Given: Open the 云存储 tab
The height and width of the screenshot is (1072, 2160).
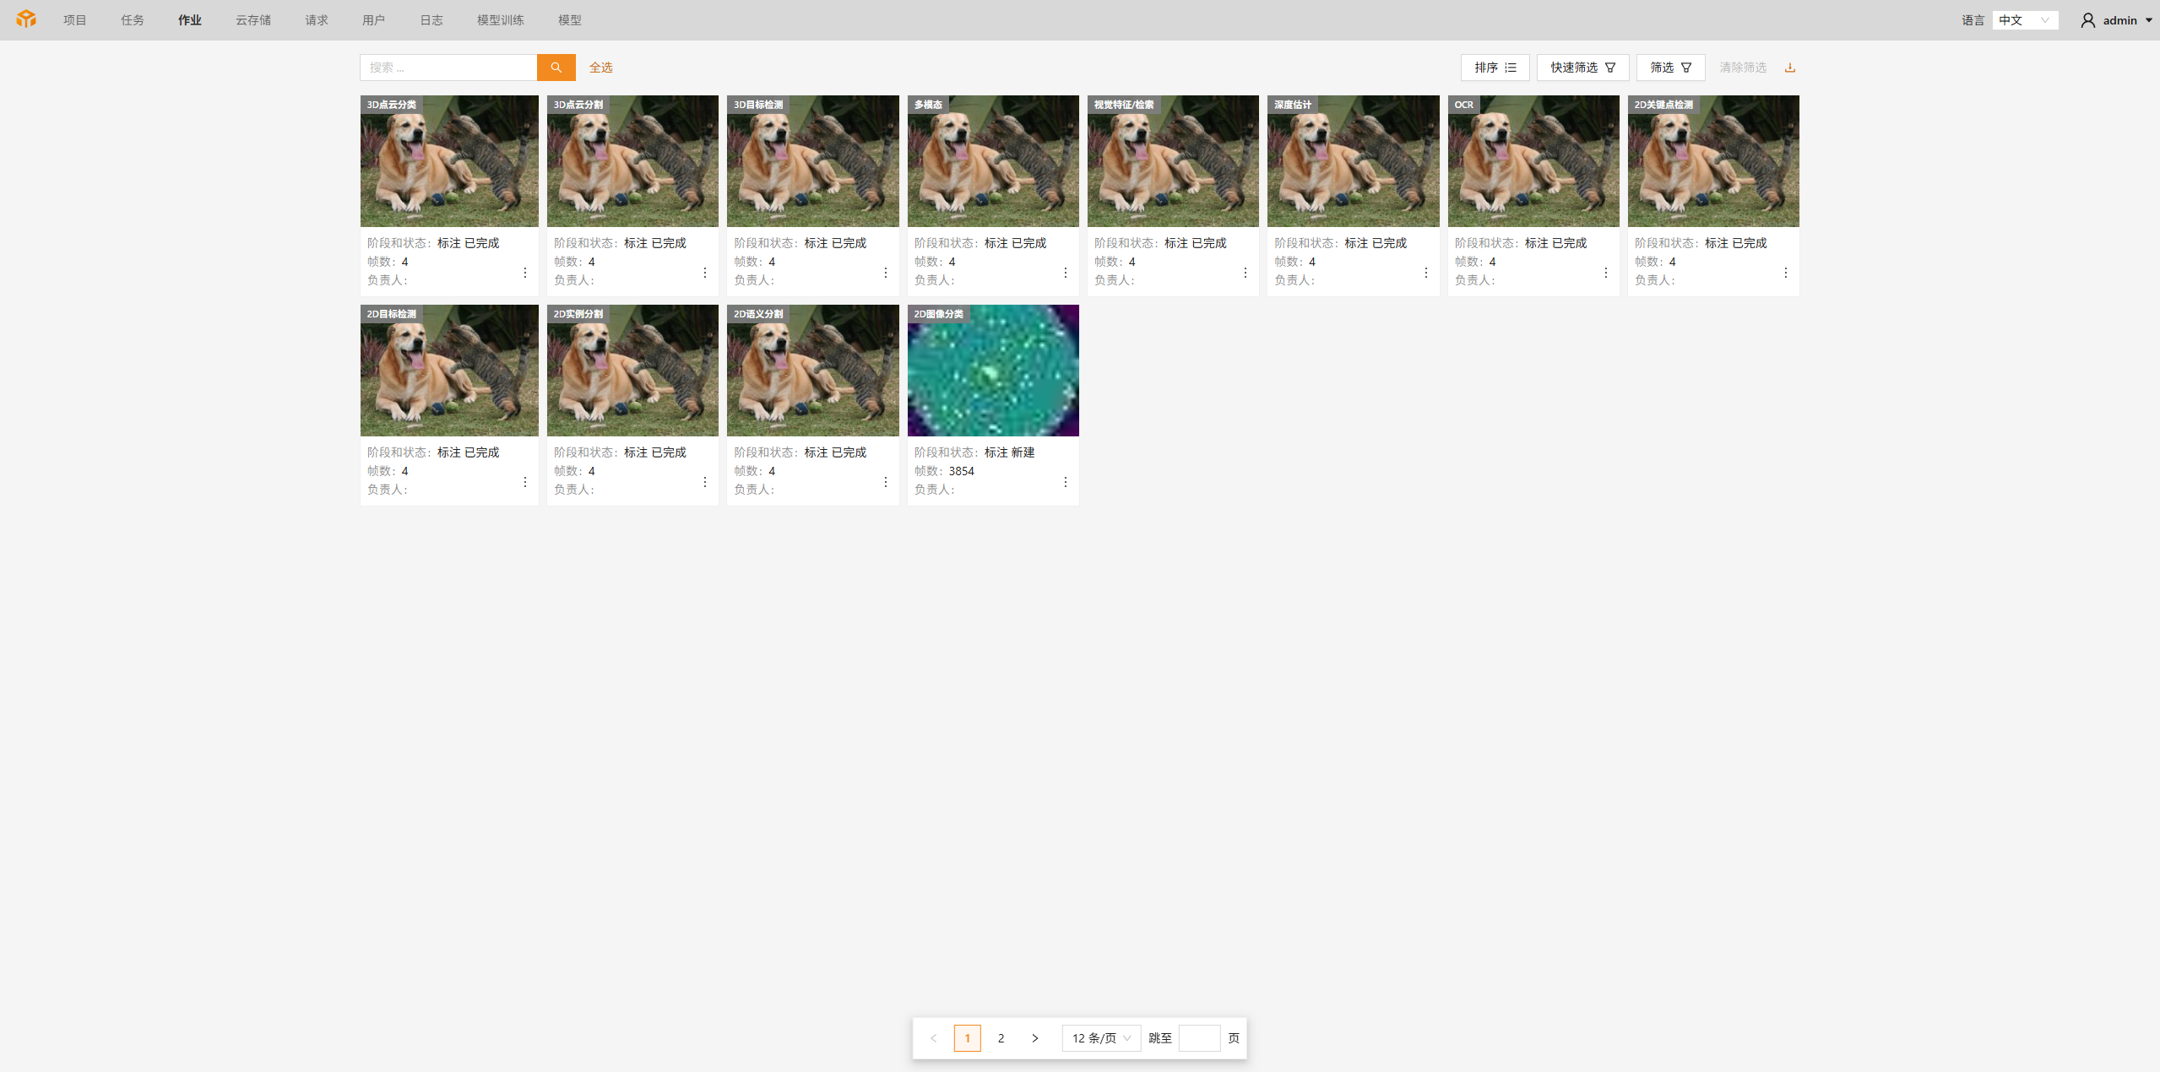Looking at the screenshot, I should [x=253, y=20].
